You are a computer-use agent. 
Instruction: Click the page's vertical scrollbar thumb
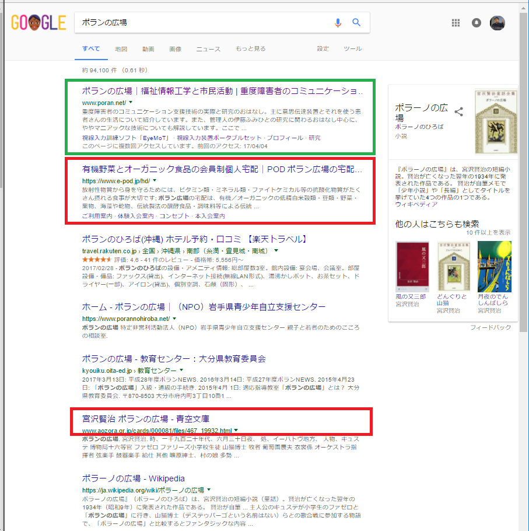tap(523, 173)
